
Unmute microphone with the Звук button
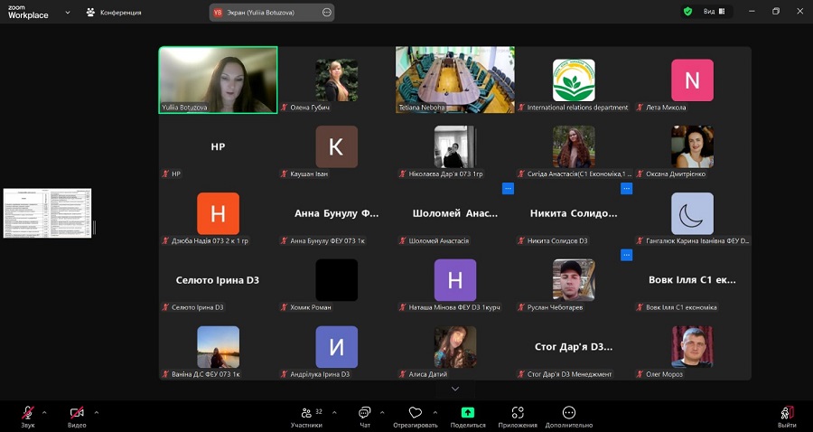pyautogui.click(x=28, y=414)
